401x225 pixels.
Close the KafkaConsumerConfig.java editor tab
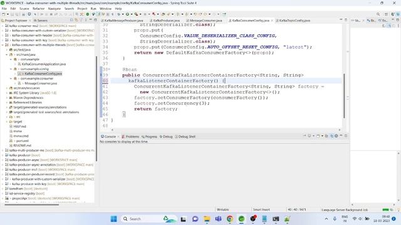pyautogui.click(x=272, y=21)
